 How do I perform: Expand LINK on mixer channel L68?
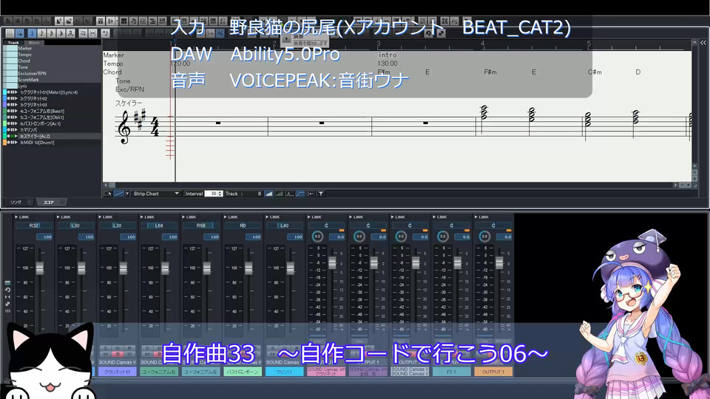coord(146,217)
